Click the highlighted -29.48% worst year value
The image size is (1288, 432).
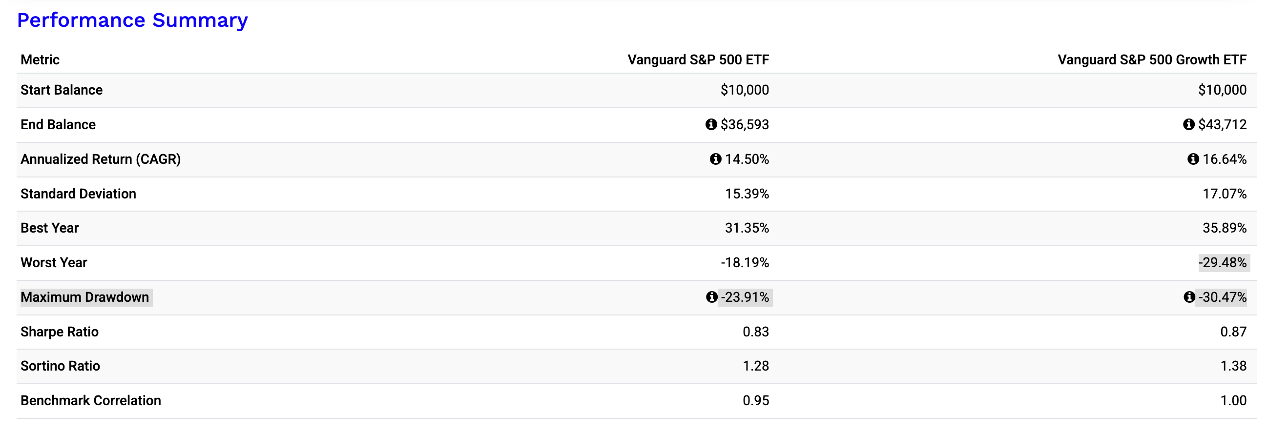pyautogui.click(x=1223, y=263)
